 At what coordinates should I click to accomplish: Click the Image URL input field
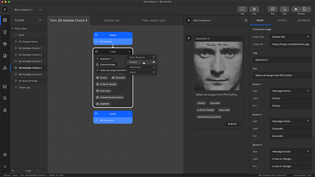291,44
